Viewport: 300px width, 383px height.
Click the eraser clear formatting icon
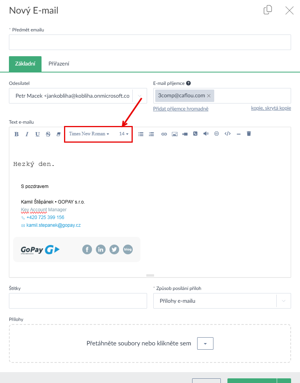coord(59,134)
